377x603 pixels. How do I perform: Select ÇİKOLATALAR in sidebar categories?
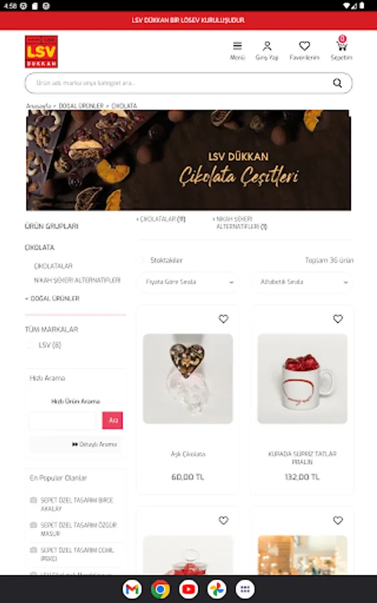[53, 266]
